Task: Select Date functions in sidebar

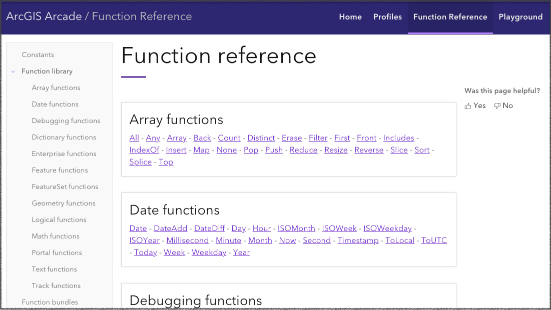Action: pyautogui.click(x=55, y=104)
